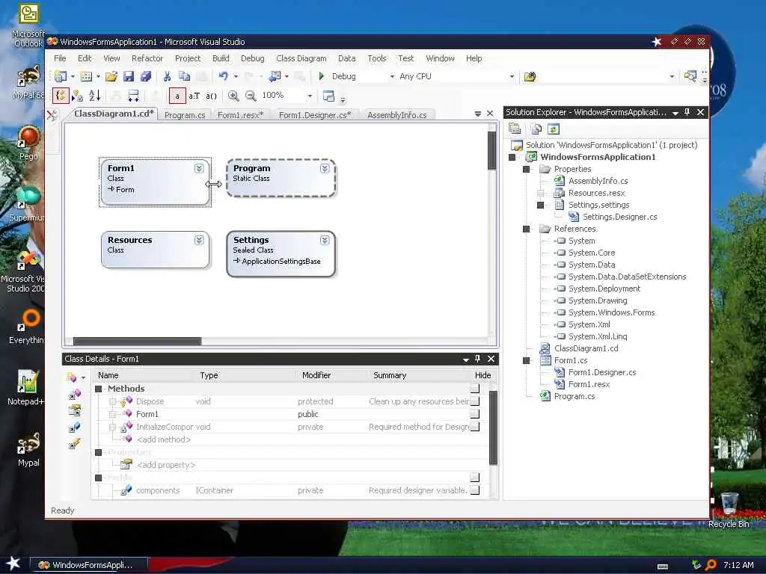Expand the Resources class shape chevron
Screen dimensions: 766x574
[199, 240]
